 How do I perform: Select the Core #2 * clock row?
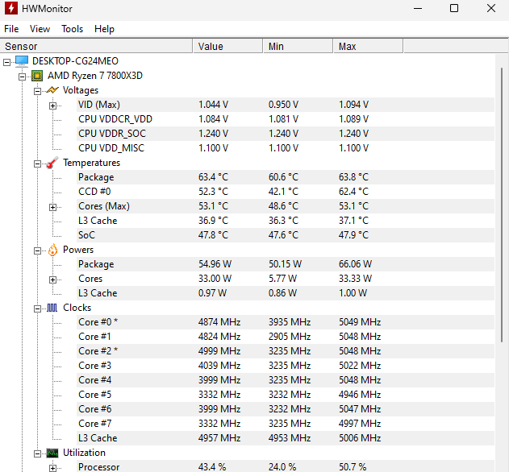click(x=286, y=351)
